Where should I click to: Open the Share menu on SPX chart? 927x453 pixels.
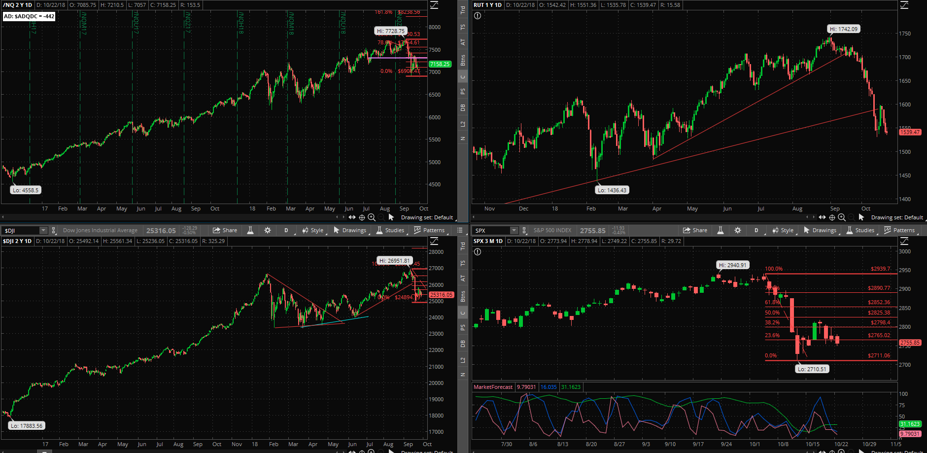click(695, 230)
